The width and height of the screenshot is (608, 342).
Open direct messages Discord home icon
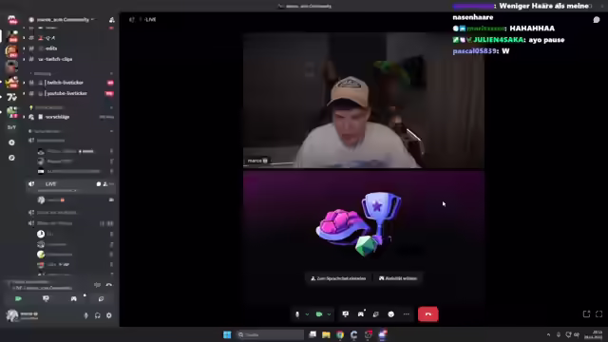[12, 19]
